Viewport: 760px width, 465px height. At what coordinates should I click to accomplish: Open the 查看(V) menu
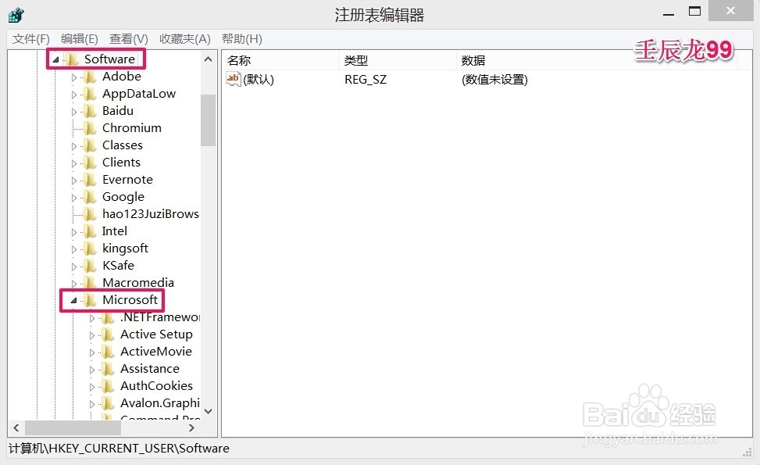tap(128, 39)
